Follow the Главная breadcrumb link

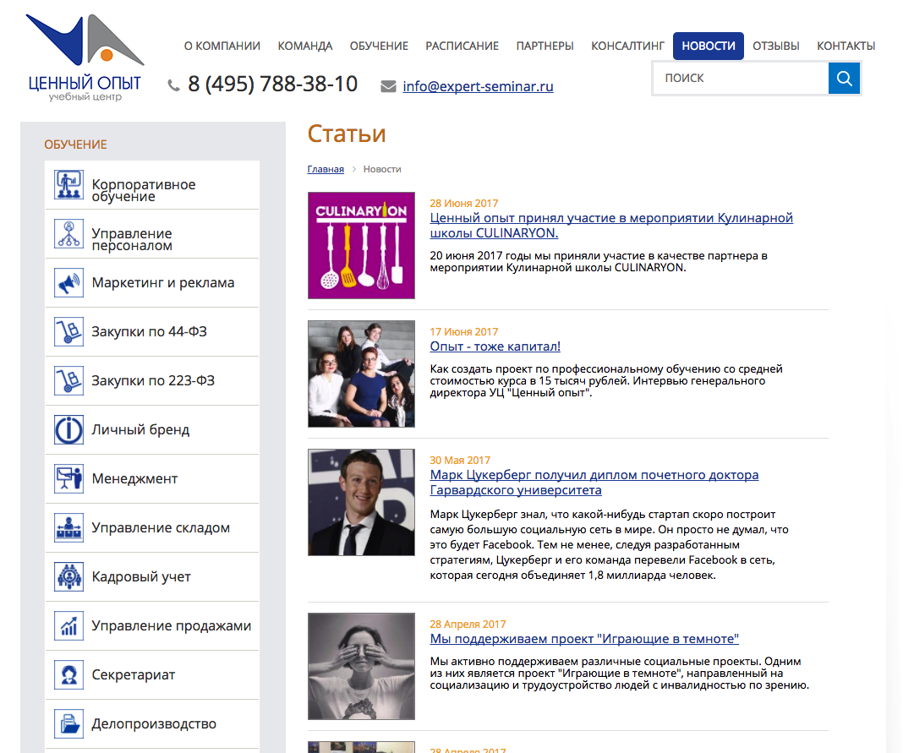coord(326,169)
